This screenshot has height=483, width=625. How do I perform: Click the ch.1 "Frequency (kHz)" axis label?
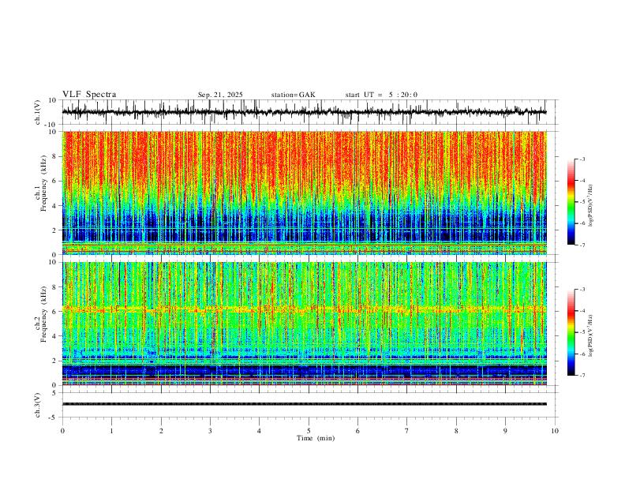[x=43, y=182]
